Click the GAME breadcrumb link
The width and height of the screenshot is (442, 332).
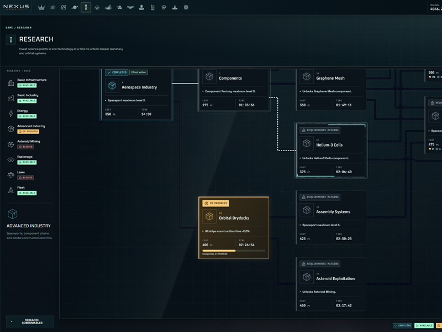pyautogui.click(x=9, y=28)
